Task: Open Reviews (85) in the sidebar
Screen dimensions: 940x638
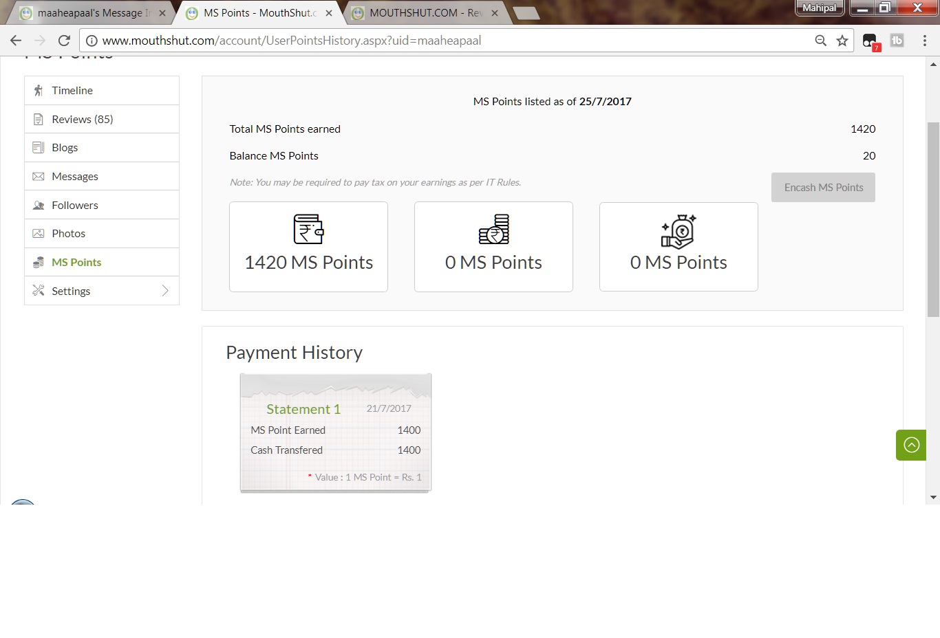Action: (82, 120)
